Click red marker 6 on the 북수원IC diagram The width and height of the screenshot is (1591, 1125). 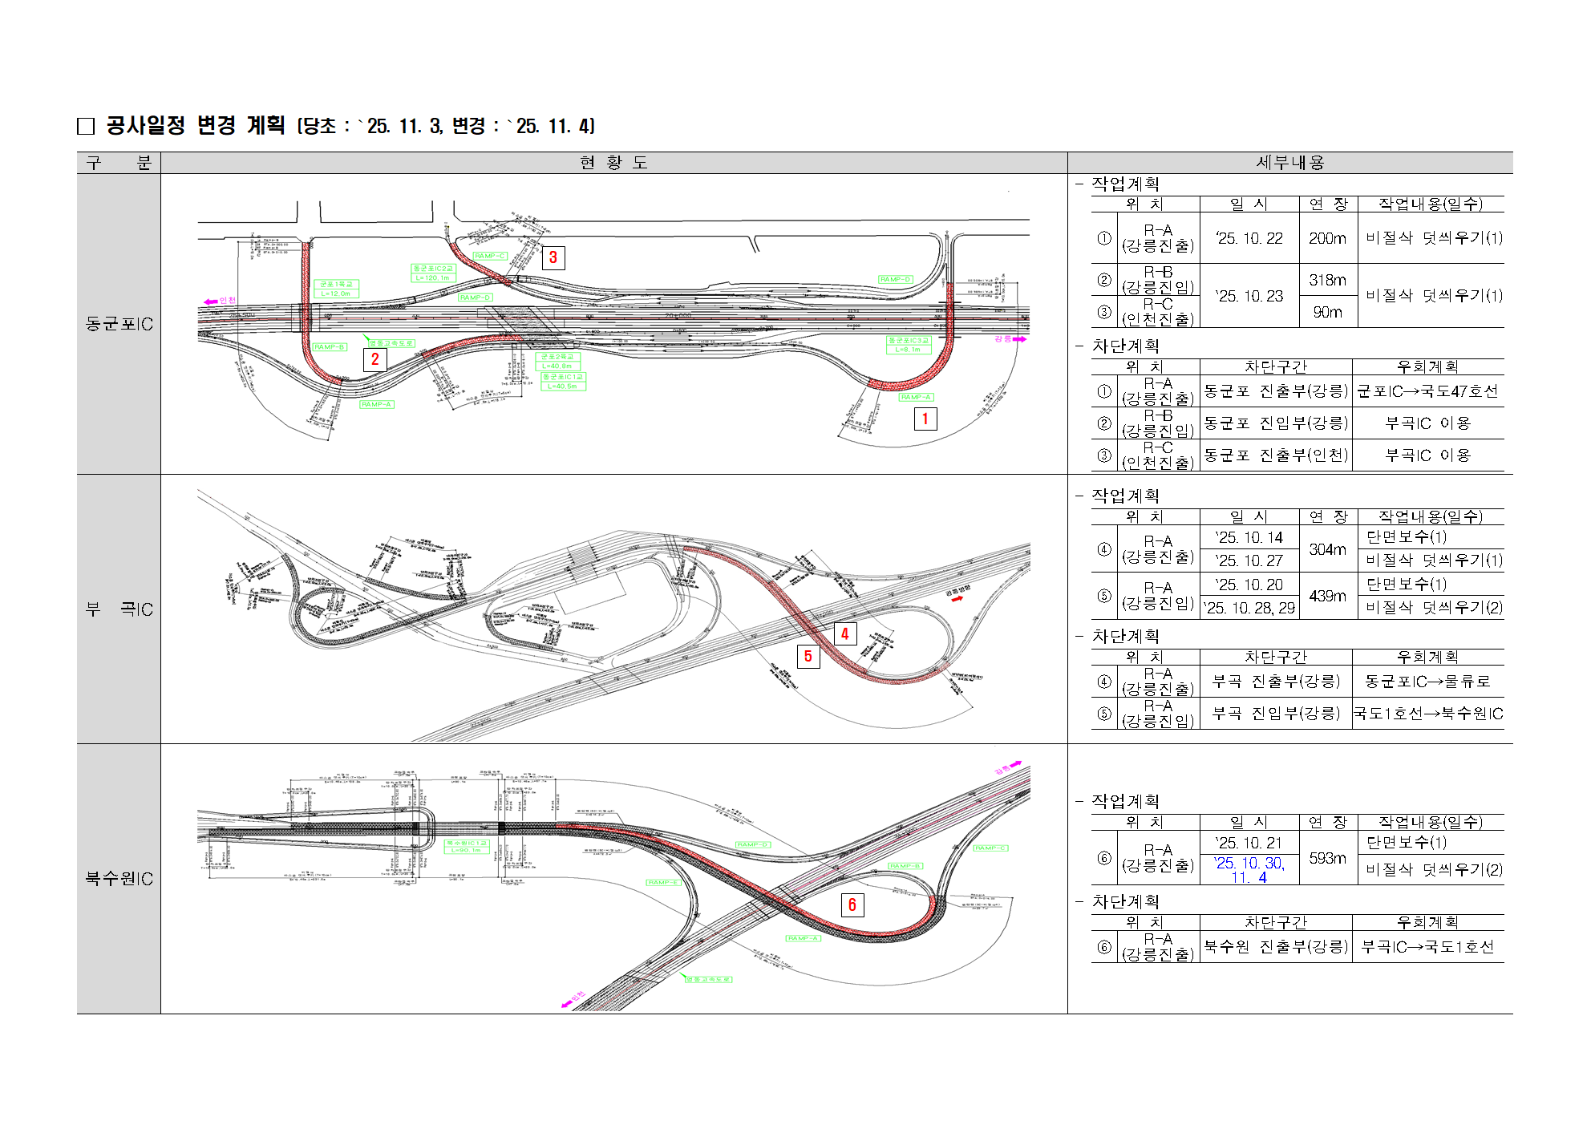tap(852, 904)
